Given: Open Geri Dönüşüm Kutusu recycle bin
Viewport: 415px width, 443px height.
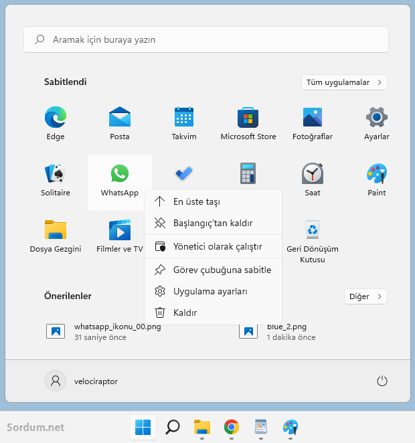Looking at the screenshot, I should point(313,242).
